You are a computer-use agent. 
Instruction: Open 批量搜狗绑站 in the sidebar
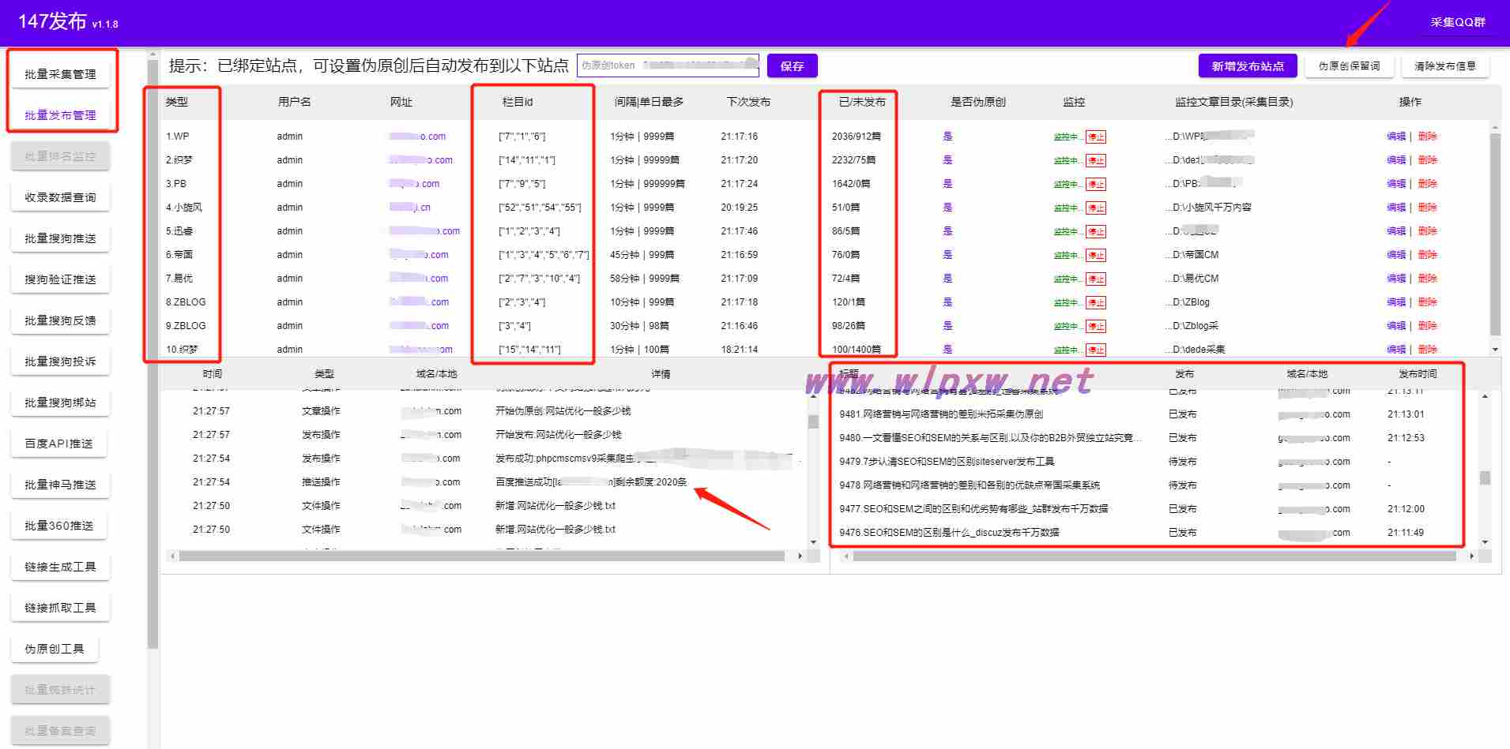(60, 403)
